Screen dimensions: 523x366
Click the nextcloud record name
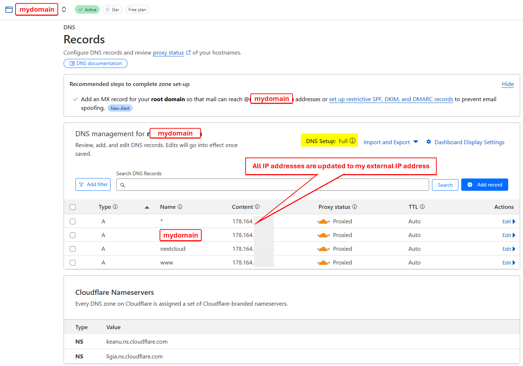[173, 249]
